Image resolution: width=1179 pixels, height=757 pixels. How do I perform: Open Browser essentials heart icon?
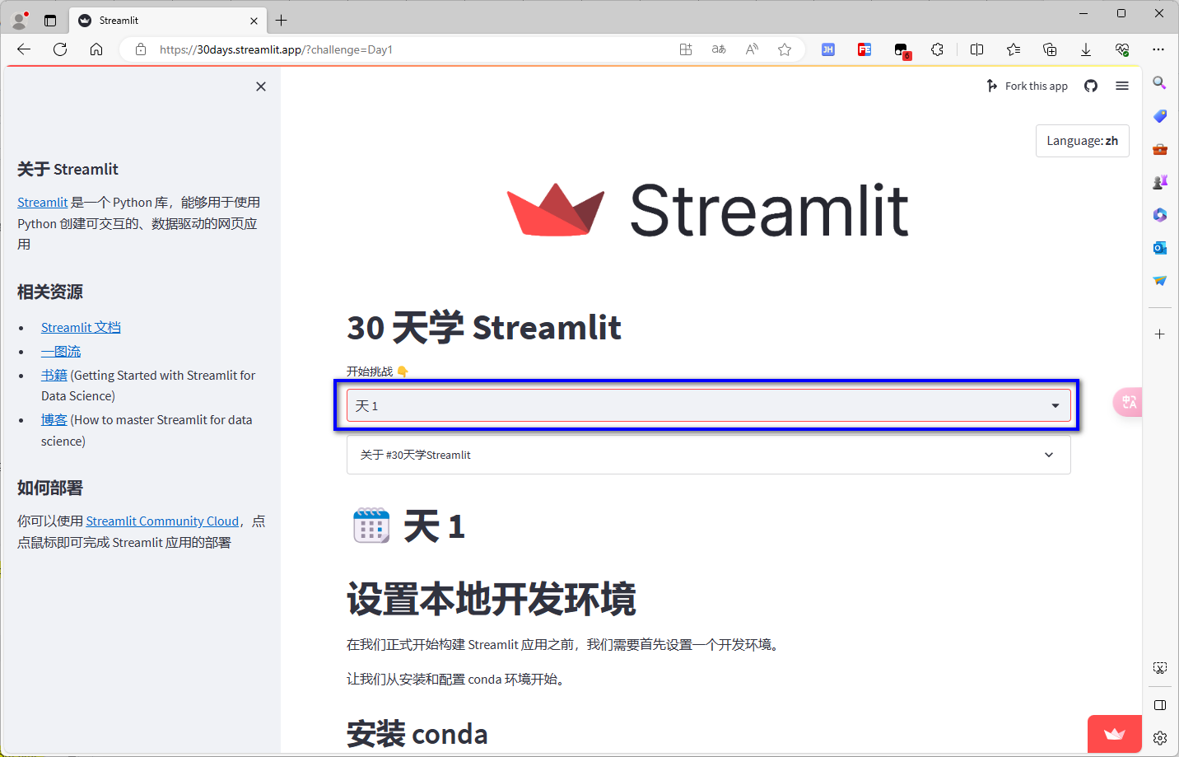tap(1122, 49)
